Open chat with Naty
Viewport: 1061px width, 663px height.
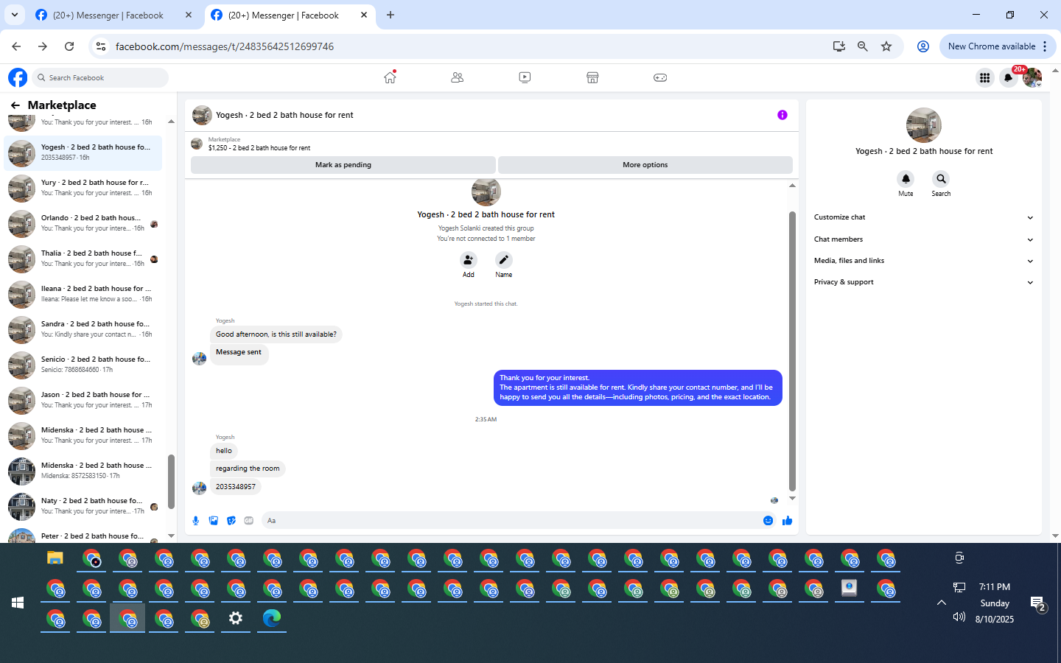tap(83, 507)
